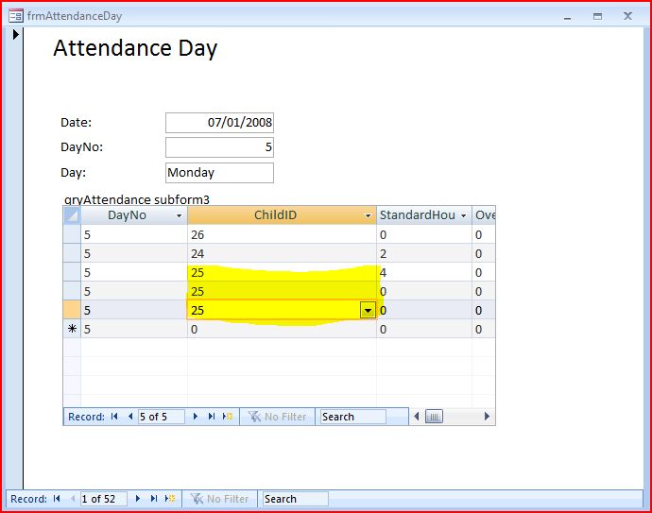Click the select-all corner of the datasheet

pyautogui.click(x=72, y=216)
